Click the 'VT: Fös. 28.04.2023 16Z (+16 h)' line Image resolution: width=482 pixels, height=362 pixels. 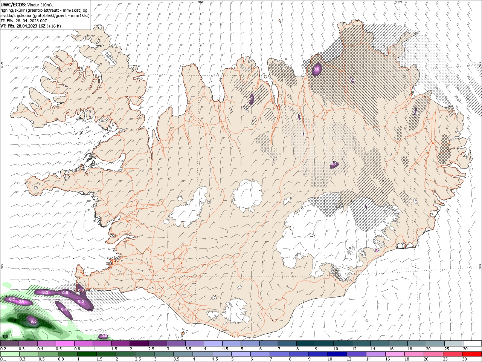pos(31,26)
